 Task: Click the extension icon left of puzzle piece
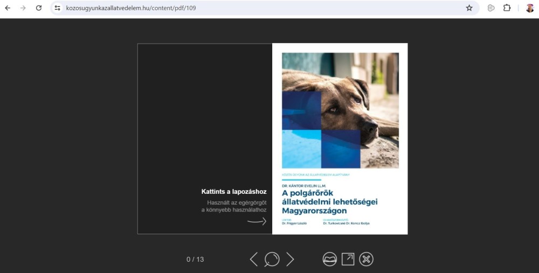pos(491,8)
